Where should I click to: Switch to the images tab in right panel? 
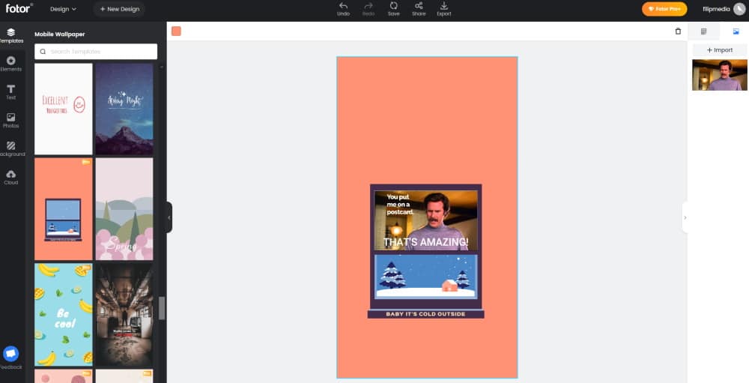point(736,31)
